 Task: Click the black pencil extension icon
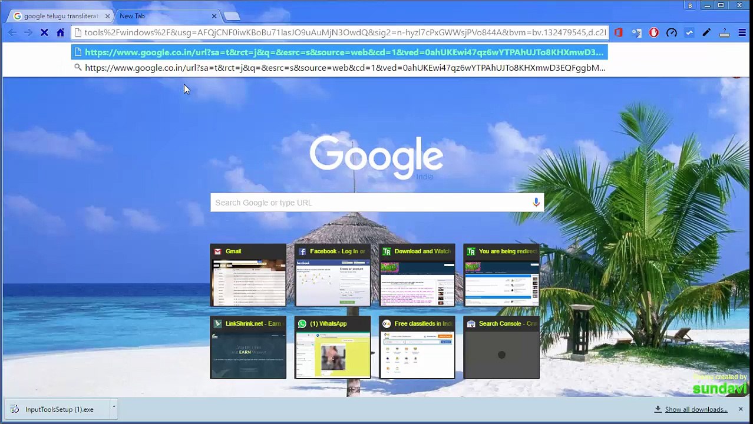tap(707, 33)
